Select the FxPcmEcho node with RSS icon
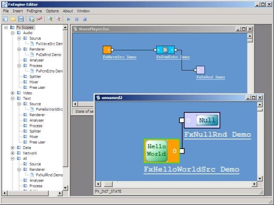The width and height of the screenshot is (274, 205). (x=165, y=50)
